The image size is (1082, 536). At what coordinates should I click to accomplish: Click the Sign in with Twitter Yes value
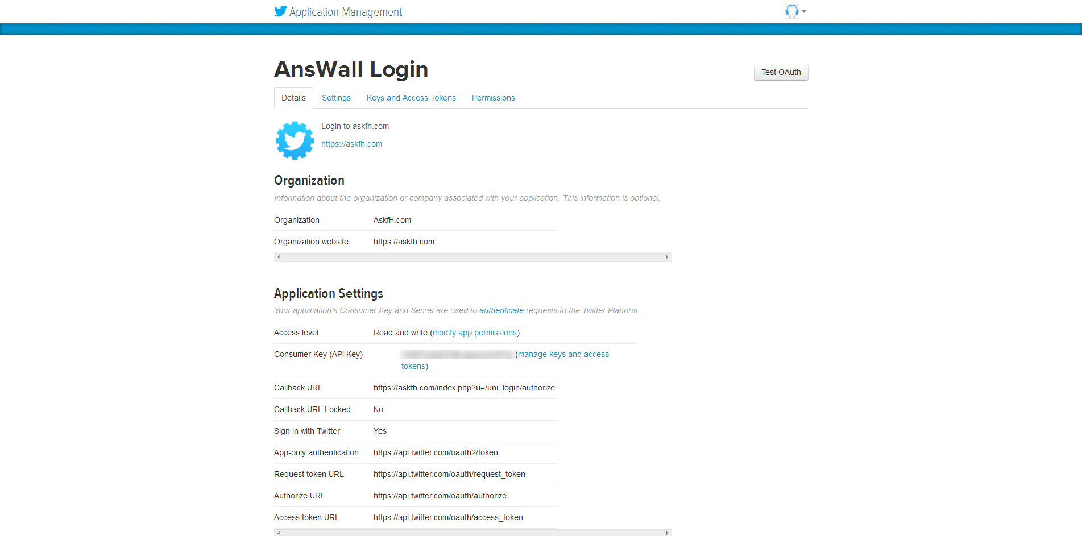coord(380,431)
